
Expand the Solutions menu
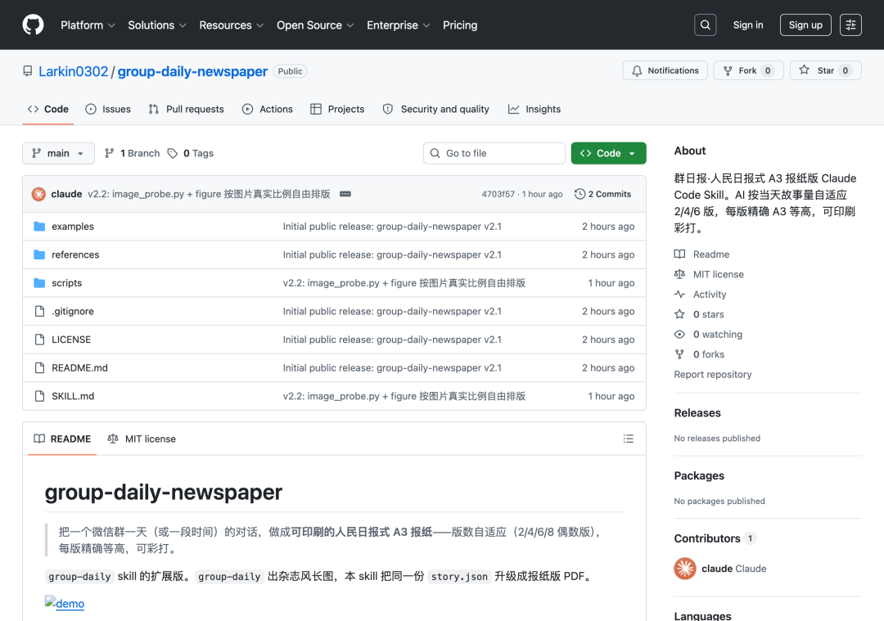[x=156, y=25]
